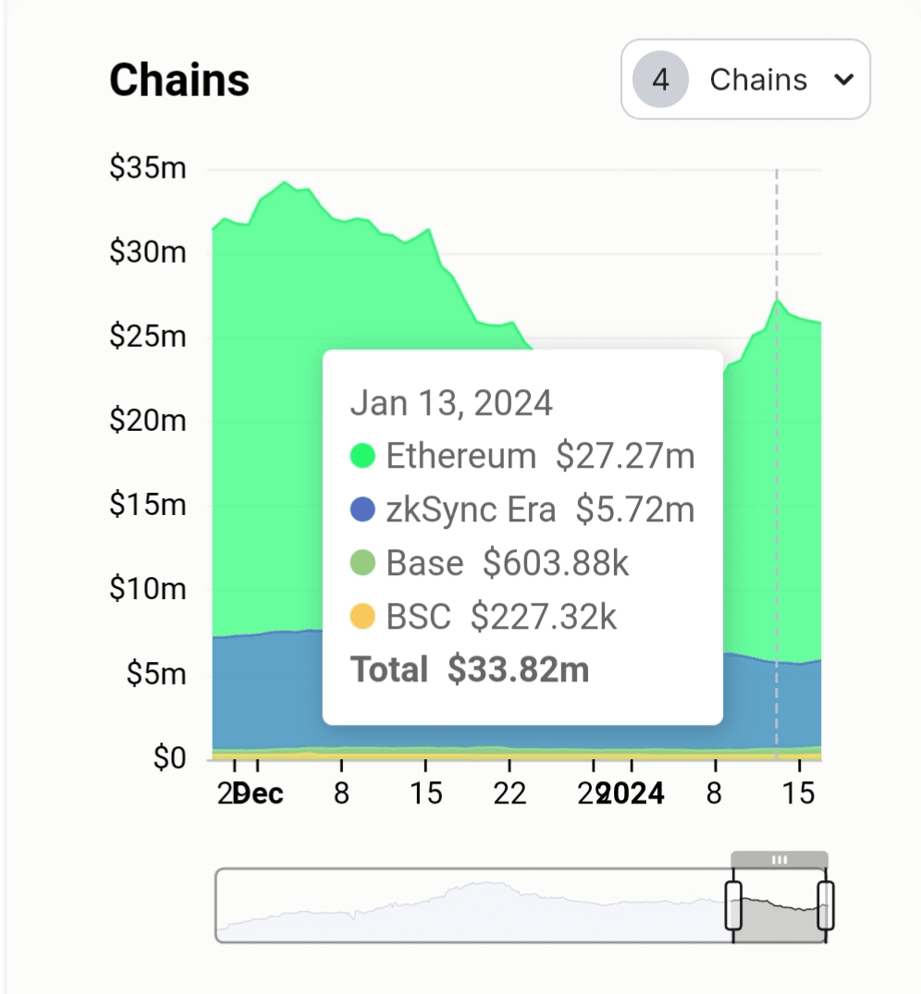
Task: Click the Ethereum green legend dot
Action: pyautogui.click(x=362, y=456)
